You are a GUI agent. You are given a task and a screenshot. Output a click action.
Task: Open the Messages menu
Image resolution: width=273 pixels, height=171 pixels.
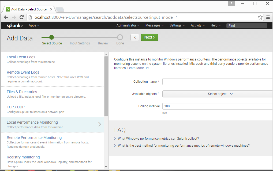tap(154, 25)
